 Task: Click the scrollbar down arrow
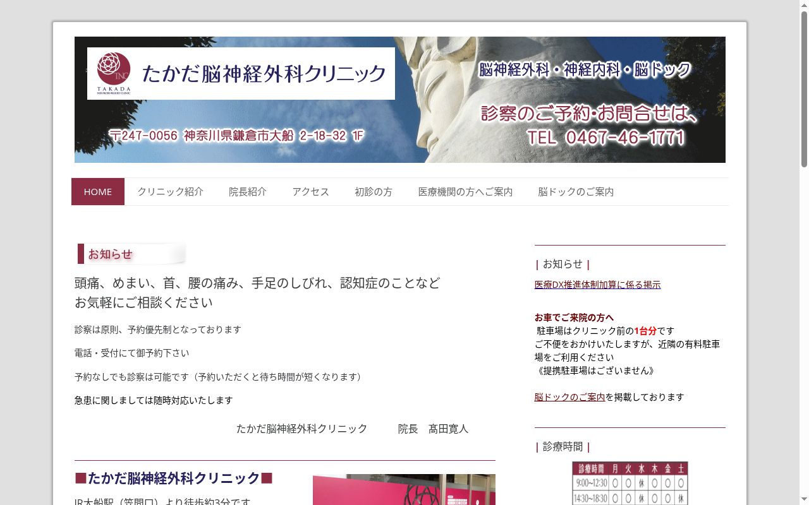[x=804, y=500]
